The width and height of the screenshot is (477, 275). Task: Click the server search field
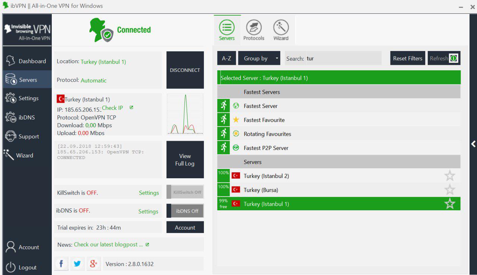(344, 58)
